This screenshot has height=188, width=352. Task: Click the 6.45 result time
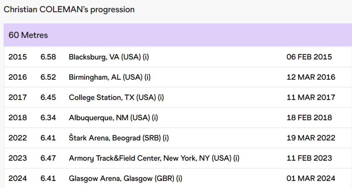tap(48, 98)
